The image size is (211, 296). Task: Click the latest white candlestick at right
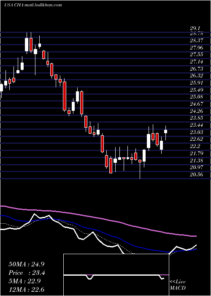166,132
